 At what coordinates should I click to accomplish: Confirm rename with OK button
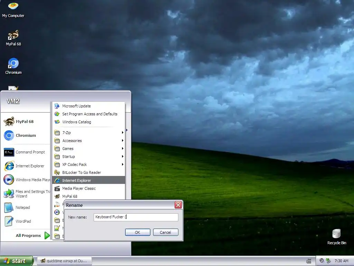[138, 232]
